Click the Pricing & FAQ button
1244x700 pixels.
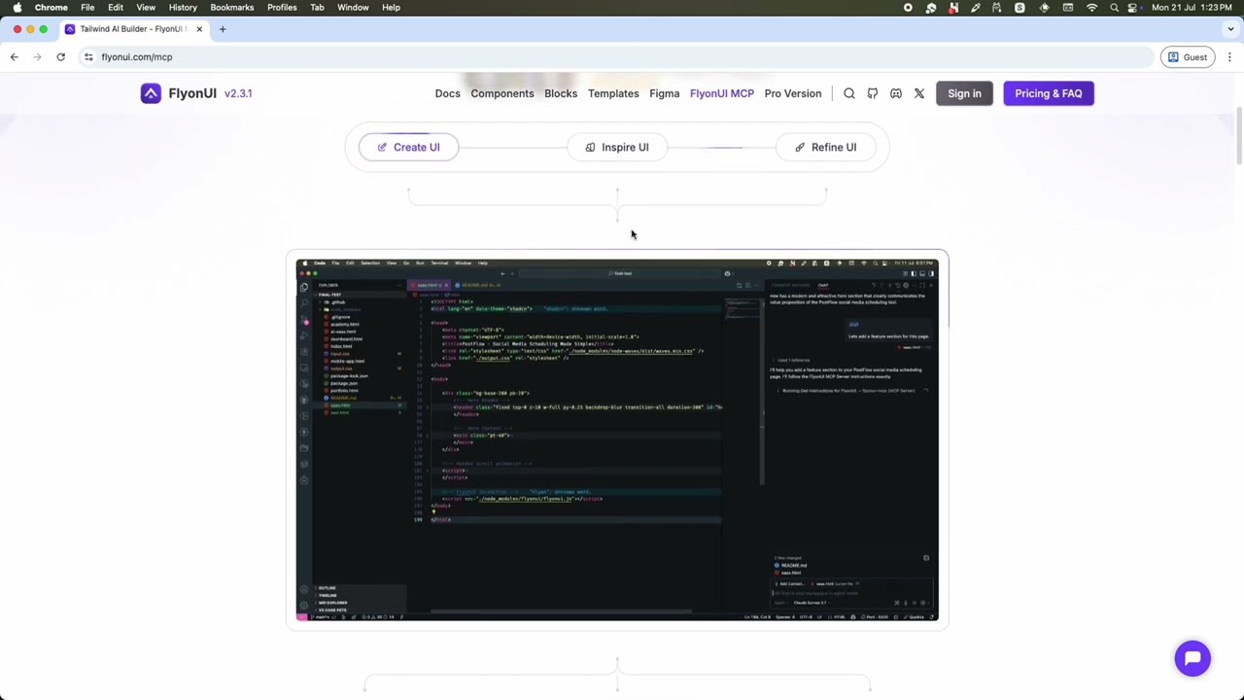tap(1049, 93)
